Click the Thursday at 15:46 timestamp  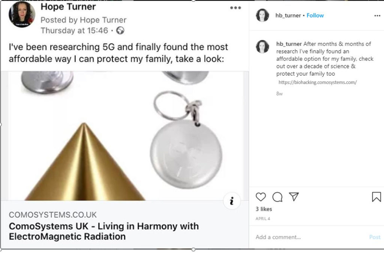(x=74, y=31)
